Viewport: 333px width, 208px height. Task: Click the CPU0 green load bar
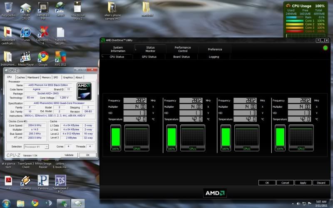[116, 137]
